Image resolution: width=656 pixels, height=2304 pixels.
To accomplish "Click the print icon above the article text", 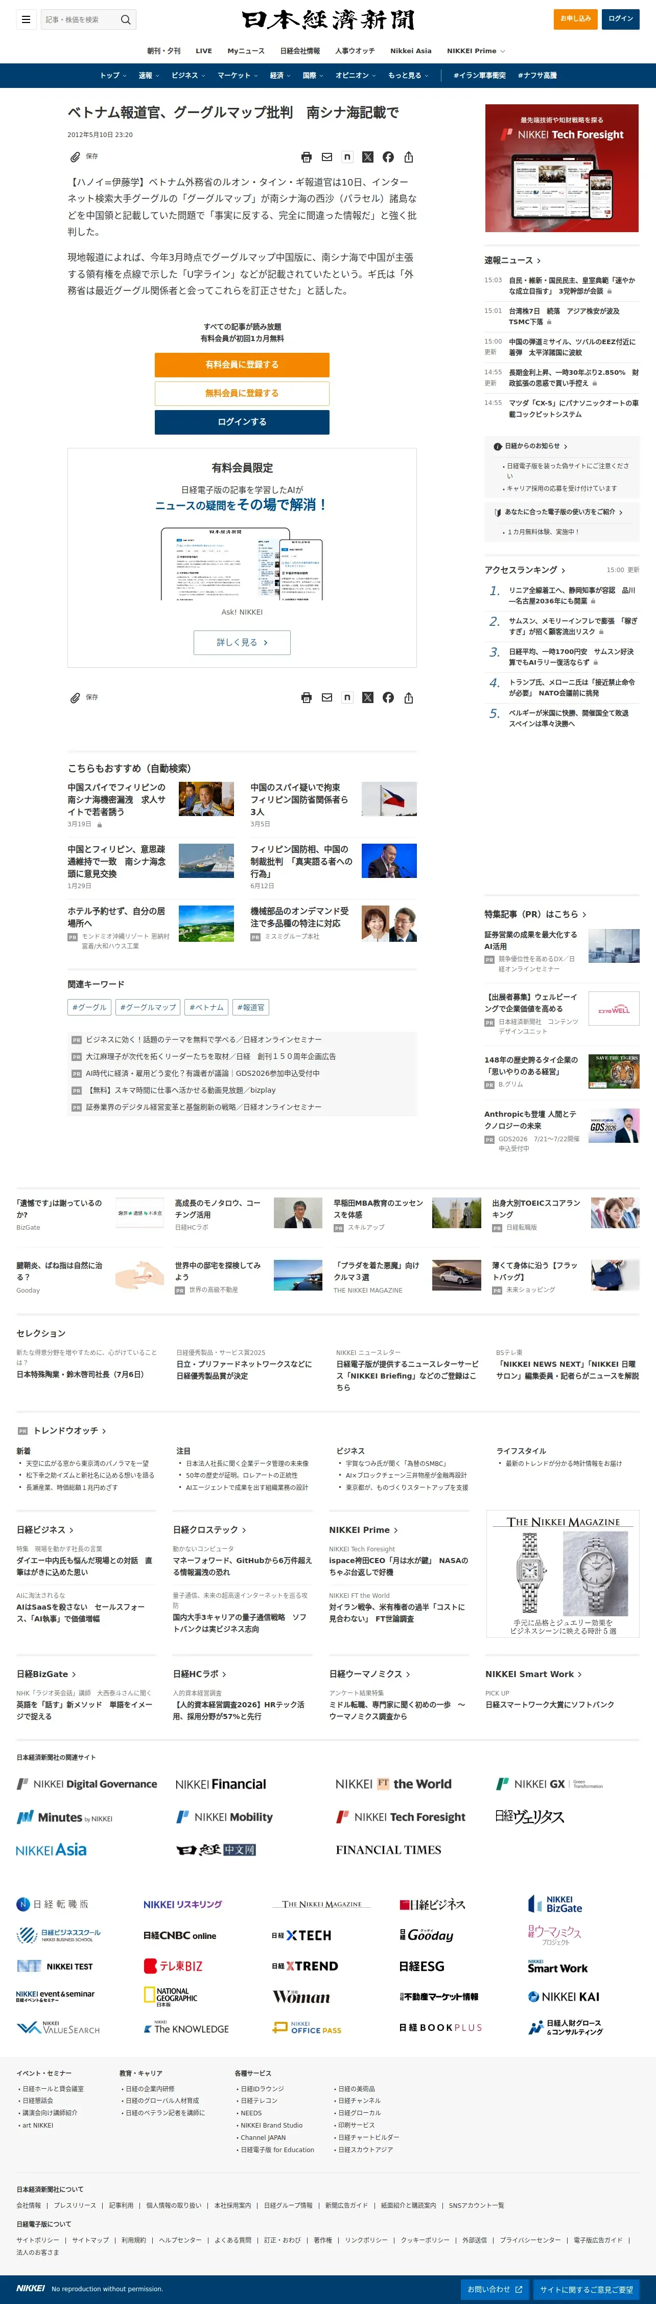I will pyautogui.click(x=307, y=157).
